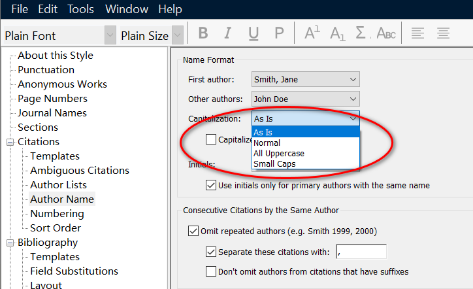Viewport: 473px width, 289px height.
Task: Open the Edit menu
Action: (48, 9)
